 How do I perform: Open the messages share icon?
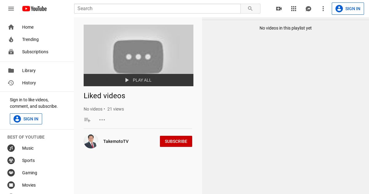(308, 9)
